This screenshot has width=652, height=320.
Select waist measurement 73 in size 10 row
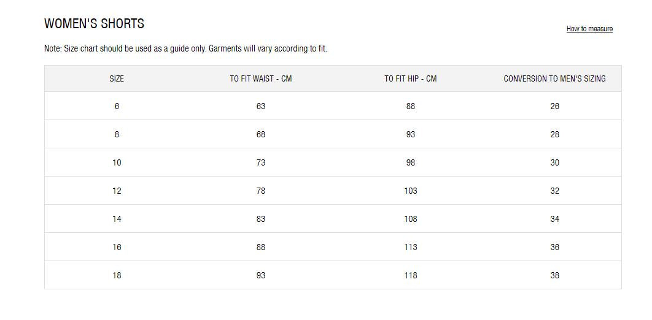[261, 162]
